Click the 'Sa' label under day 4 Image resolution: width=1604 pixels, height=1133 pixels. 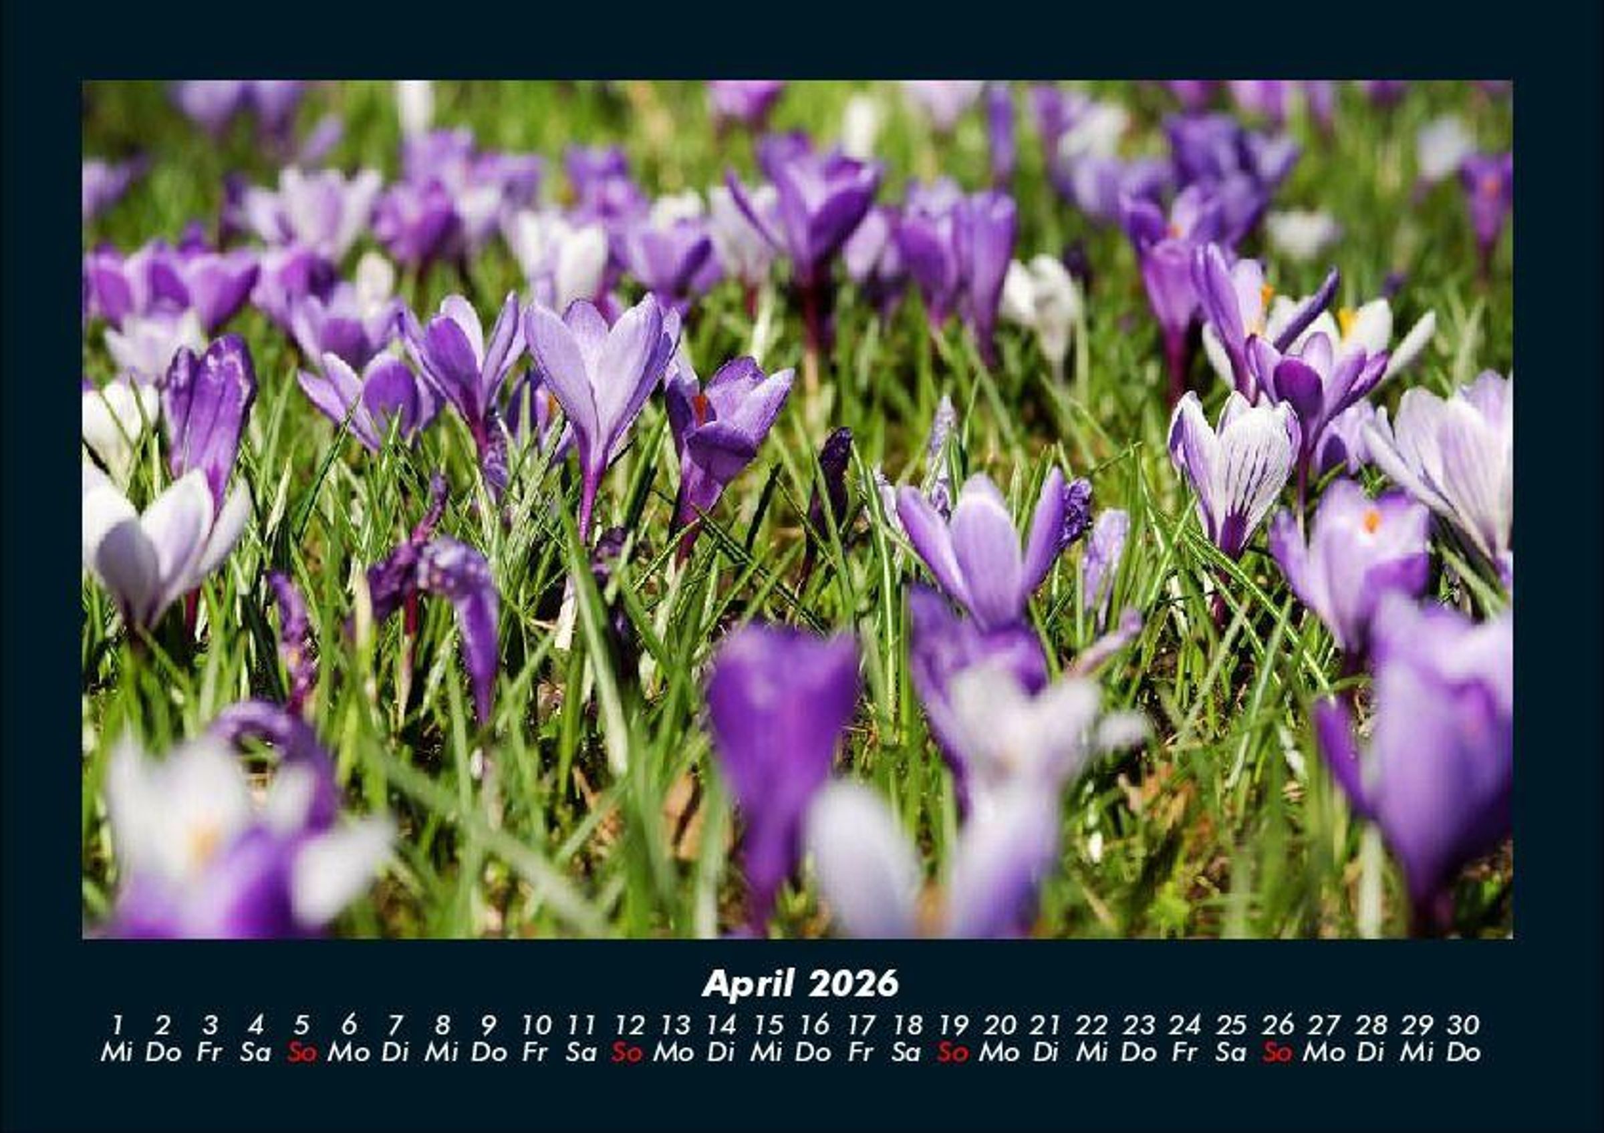pyautogui.click(x=256, y=1053)
